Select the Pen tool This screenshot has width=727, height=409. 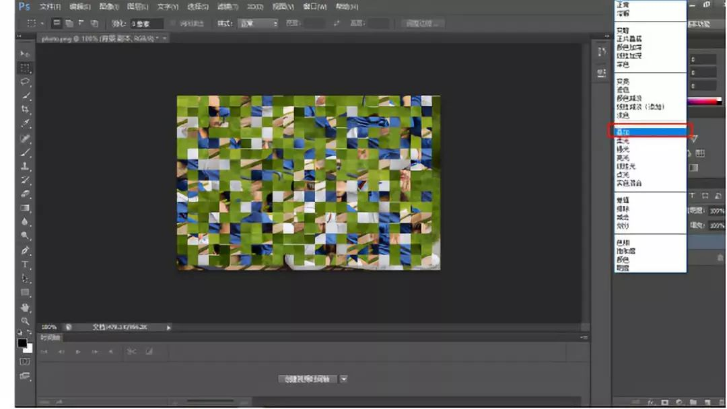tap(25, 251)
